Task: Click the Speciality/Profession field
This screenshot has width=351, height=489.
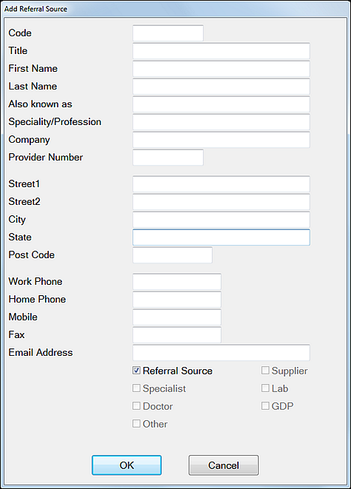Action: [x=221, y=122]
